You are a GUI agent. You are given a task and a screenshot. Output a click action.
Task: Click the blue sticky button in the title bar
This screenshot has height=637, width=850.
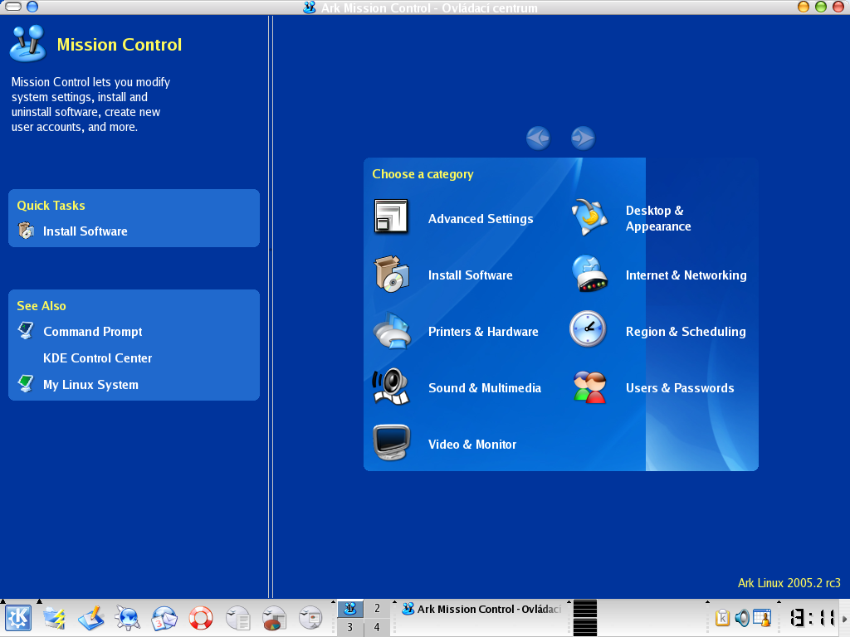[x=32, y=7]
